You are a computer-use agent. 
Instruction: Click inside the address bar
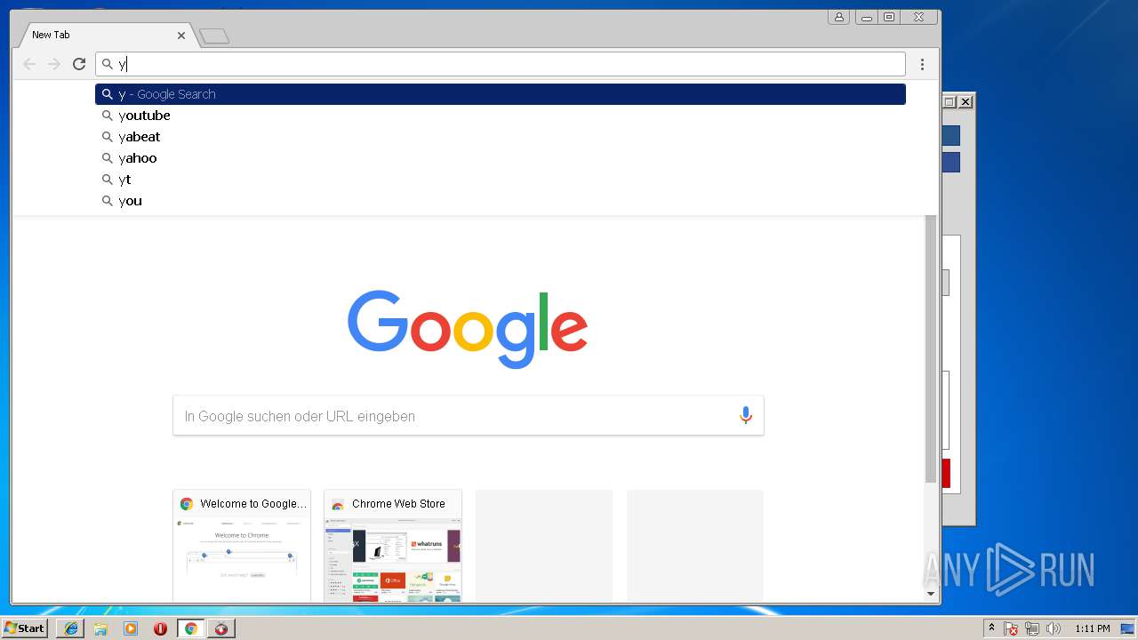(x=501, y=64)
